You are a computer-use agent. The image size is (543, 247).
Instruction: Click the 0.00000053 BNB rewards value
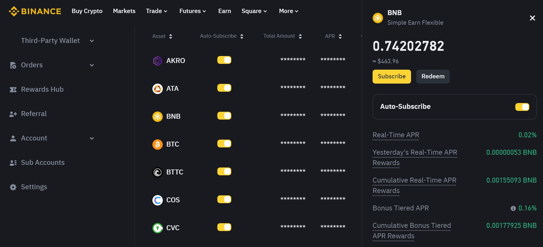tap(512, 152)
